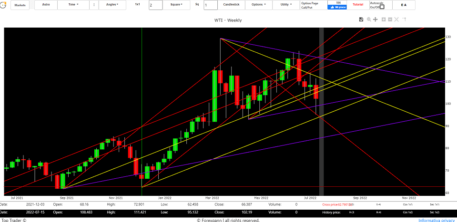Open the Markets menu
The width and height of the screenshot is (457, 222).
pos(20,5)
